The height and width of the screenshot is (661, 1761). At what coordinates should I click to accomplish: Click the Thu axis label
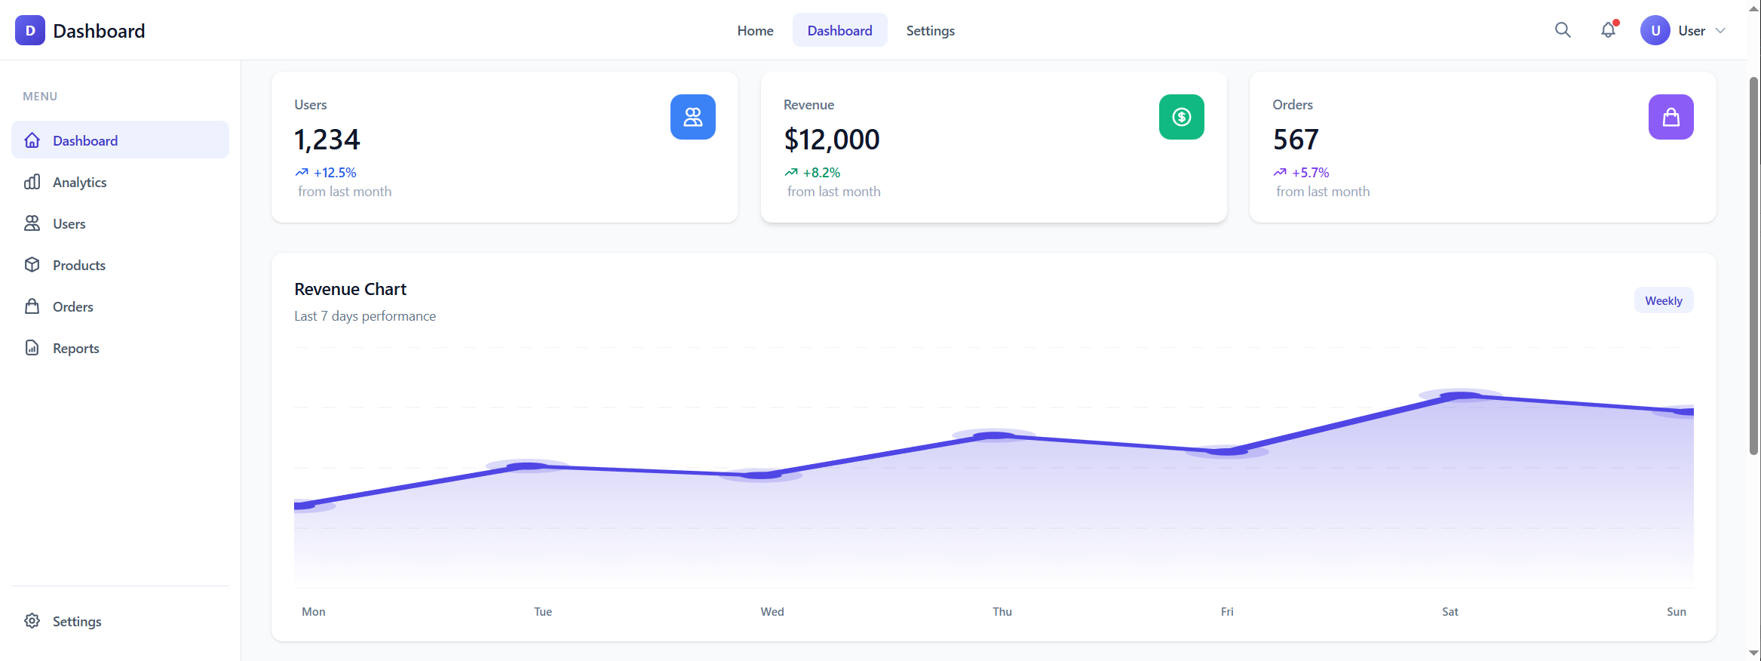1002,612
